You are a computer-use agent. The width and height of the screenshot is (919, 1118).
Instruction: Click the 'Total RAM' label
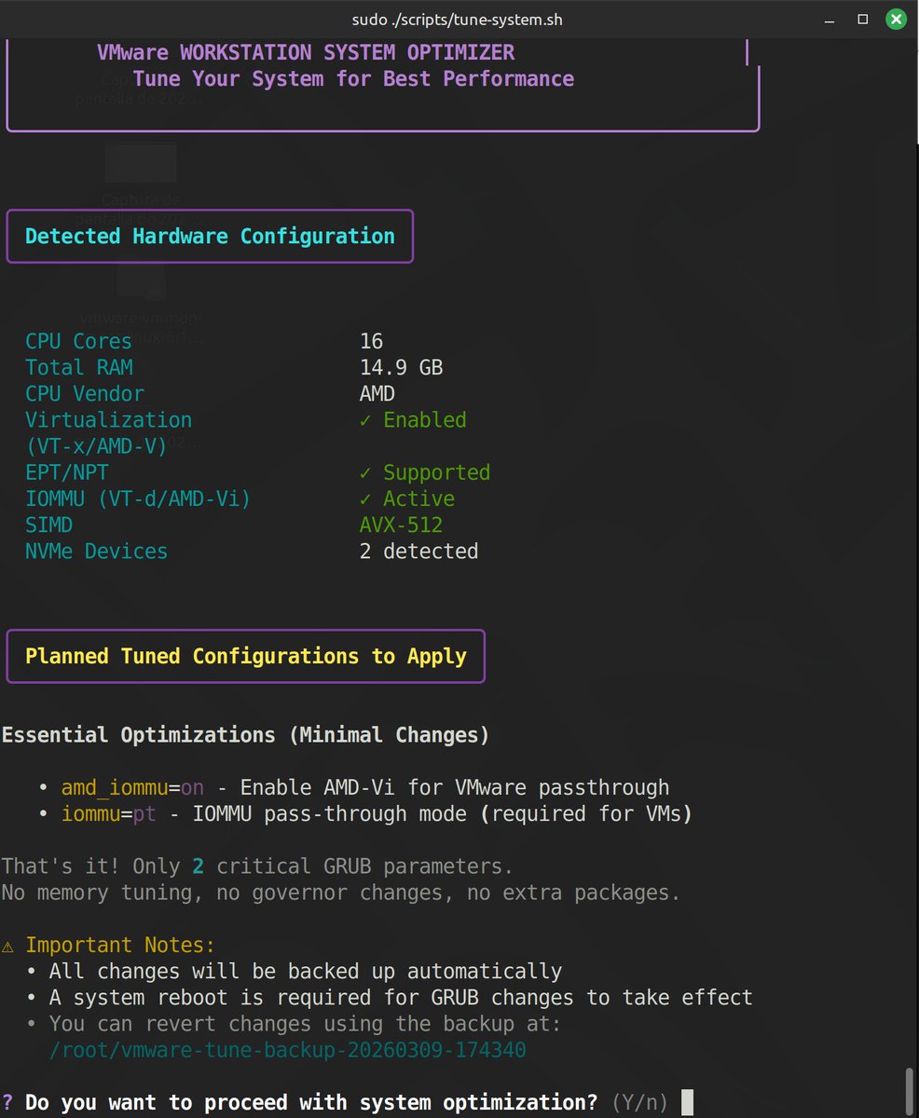pos(78,367)
